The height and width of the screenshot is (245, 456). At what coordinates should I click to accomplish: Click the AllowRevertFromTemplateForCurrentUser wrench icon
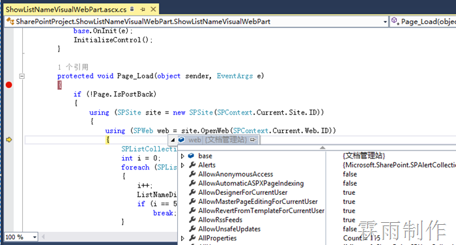(192, 210)
